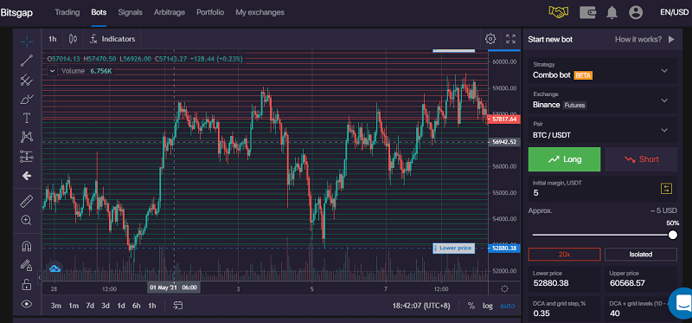This screenshot has height=323, width=692.
Task: Open the notifications bell
Action: [612, 12]
